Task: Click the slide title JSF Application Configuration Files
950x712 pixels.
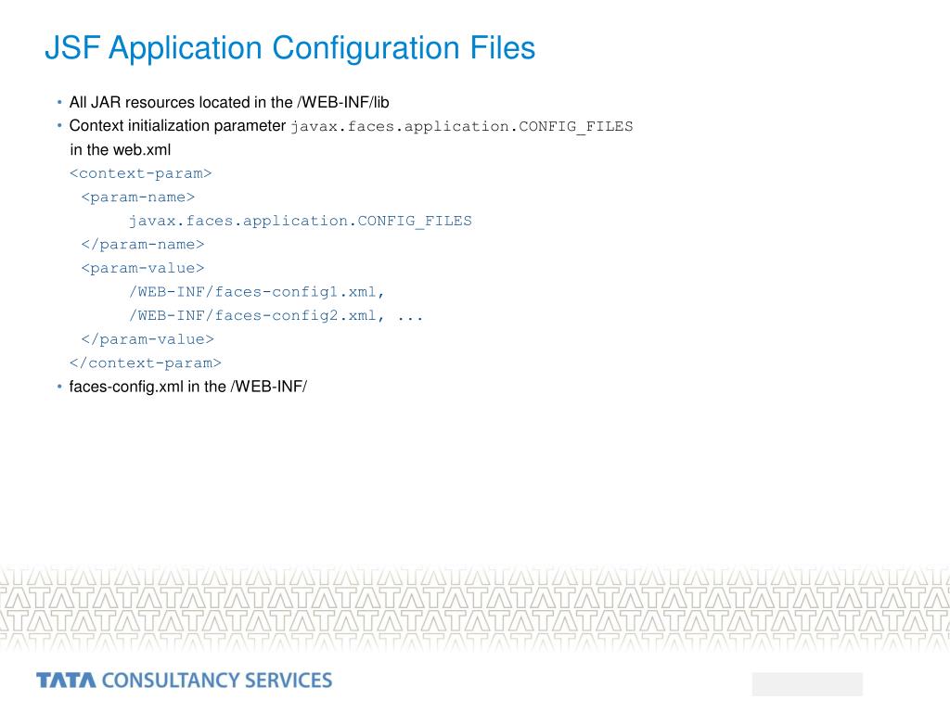Action: click(x=290, y=48)
